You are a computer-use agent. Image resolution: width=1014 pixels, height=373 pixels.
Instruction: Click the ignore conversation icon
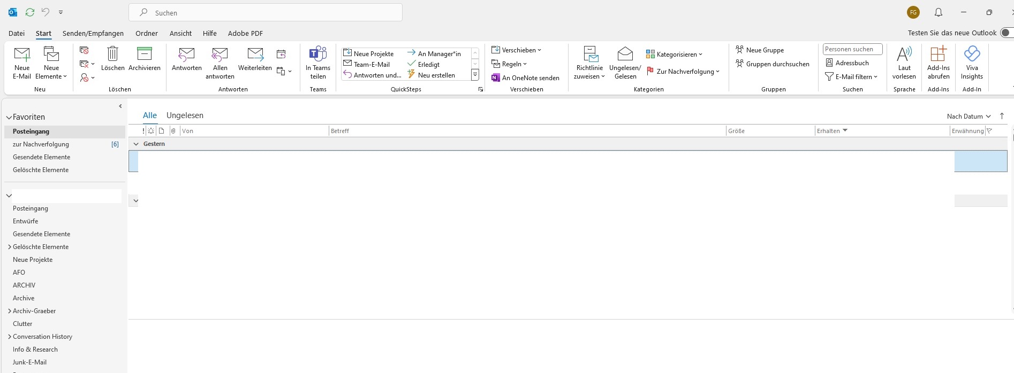(84, 50)
